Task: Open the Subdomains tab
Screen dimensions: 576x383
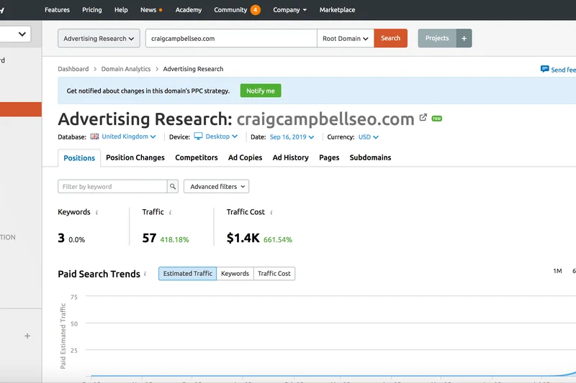Action: 370,157
